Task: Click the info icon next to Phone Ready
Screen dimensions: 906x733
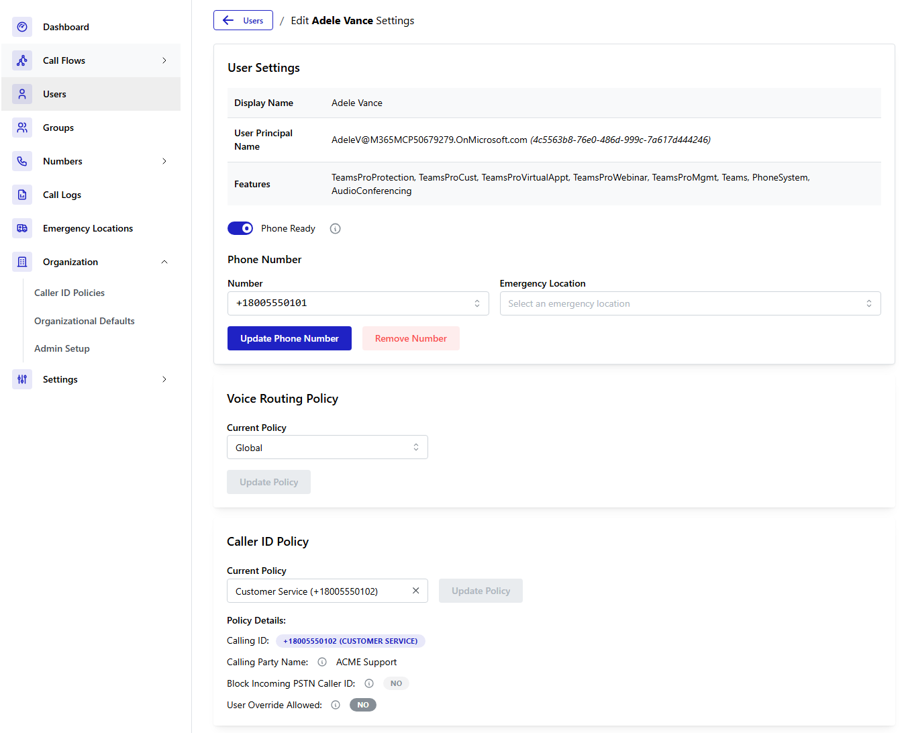Action: pos(336,229)
